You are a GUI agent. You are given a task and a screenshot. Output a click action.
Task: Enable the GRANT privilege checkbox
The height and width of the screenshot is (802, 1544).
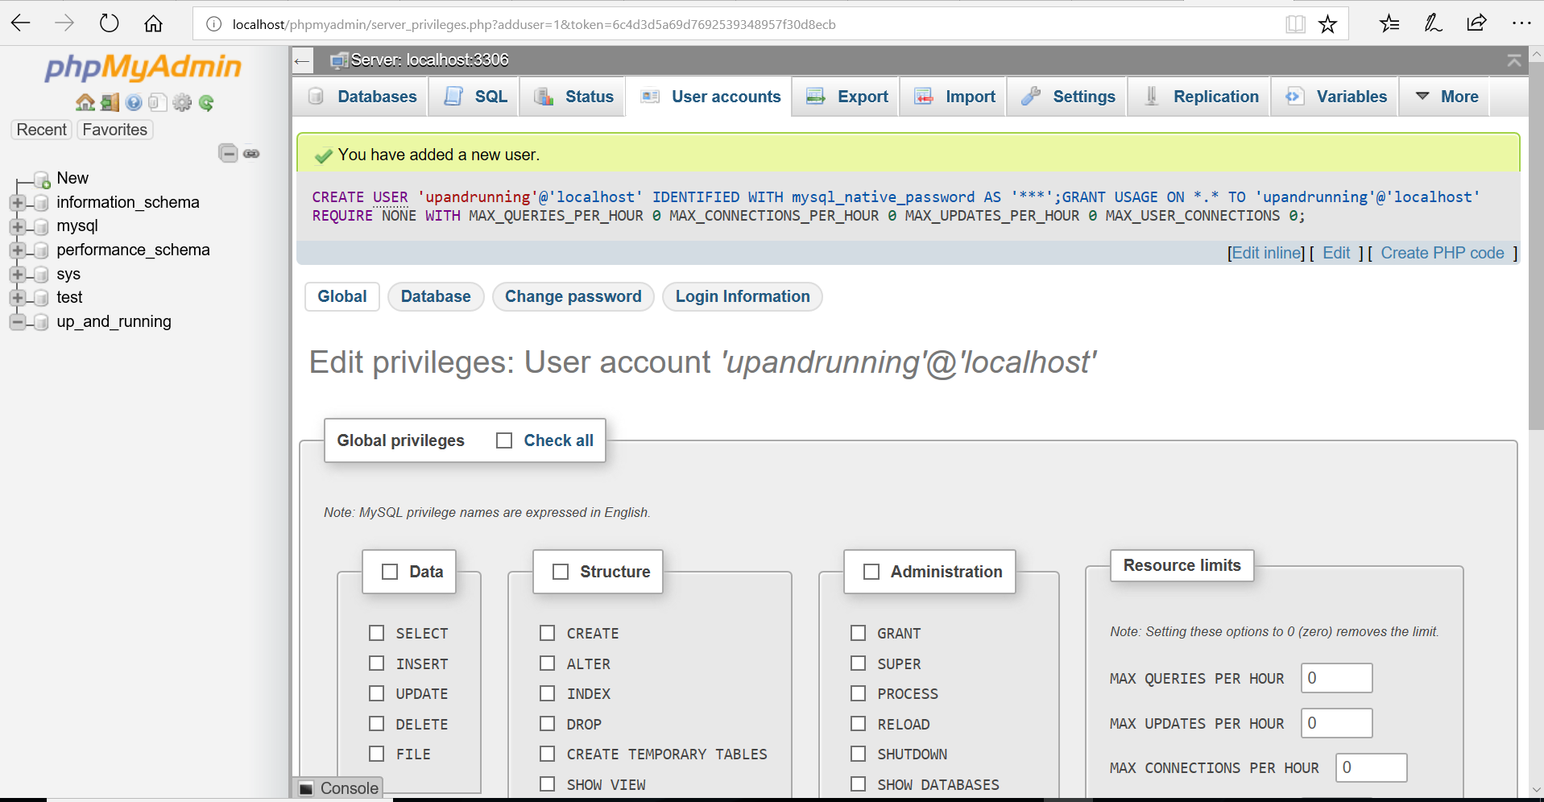tap(859, 633)
